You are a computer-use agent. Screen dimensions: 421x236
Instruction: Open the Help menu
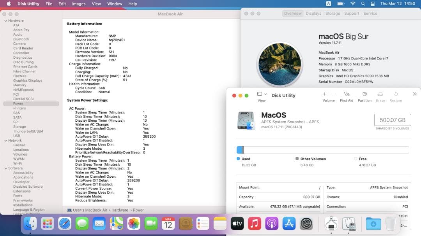click(x=133, y=4)
